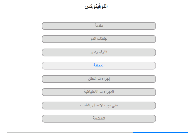Screen dimensions: 195x134
Task: Pick the blood clots (جلطات الدم) topic
Action: 99,39
